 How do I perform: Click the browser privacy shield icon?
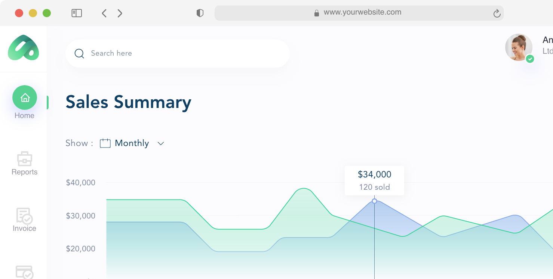click(x=200, y=13)
